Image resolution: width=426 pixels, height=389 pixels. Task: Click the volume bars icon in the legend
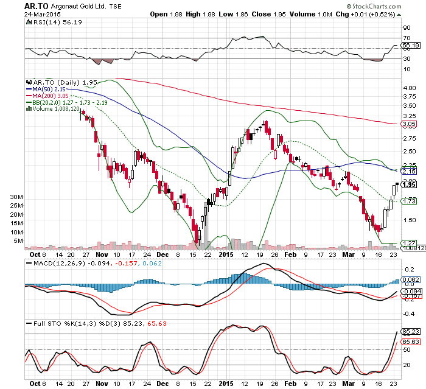29,109
